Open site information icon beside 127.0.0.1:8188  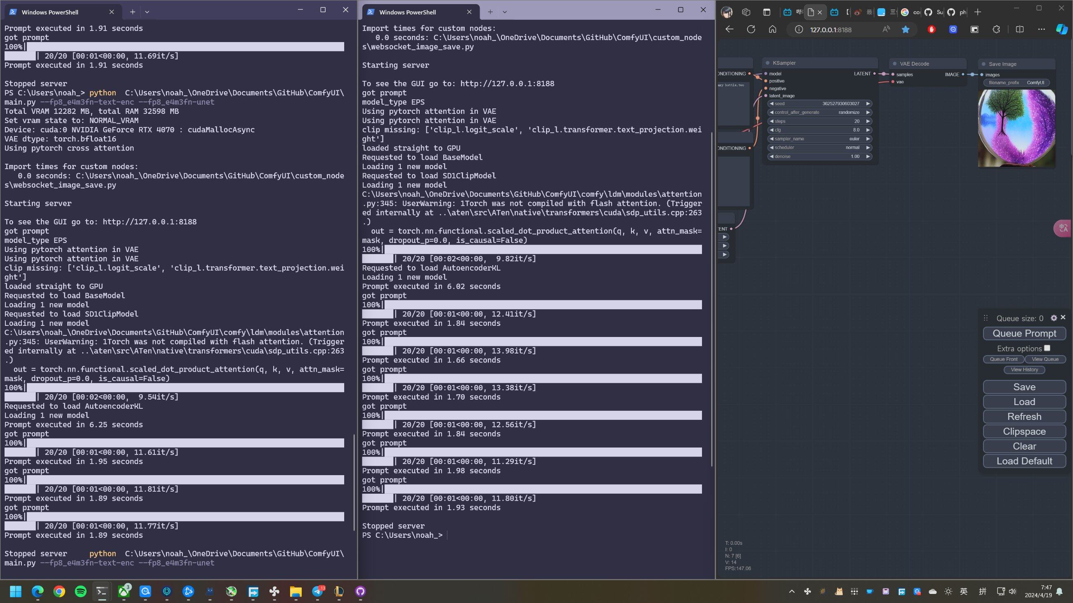799,29
